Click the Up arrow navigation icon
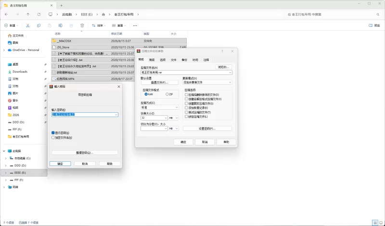385x226 pixels. (x=28, y=14)
